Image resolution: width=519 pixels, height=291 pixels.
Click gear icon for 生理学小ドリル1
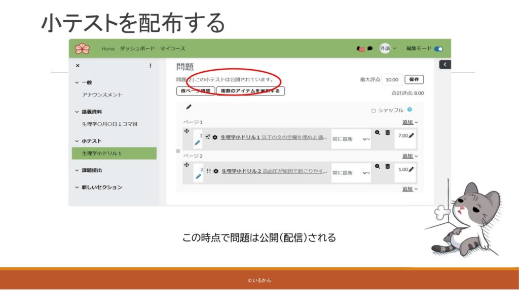click(x=215, y=137)
